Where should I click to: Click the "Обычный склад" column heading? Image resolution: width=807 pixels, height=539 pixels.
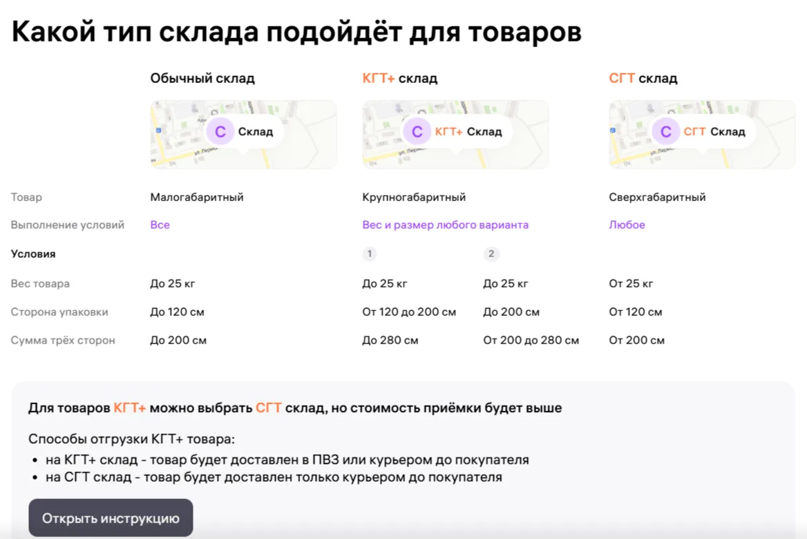pyautogui.click(x=202, y=78)
